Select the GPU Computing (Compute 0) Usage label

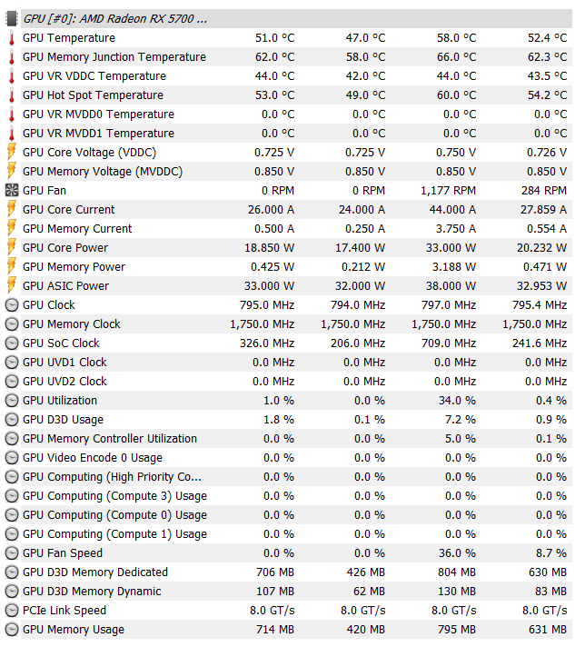tap(114, 515)
